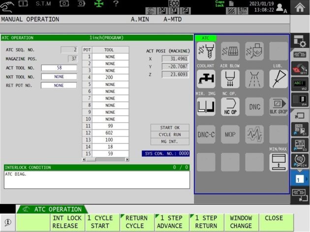Click WINDOW CHANGE function key
This screenshot has width=310, height=232.
coord(242,222)
